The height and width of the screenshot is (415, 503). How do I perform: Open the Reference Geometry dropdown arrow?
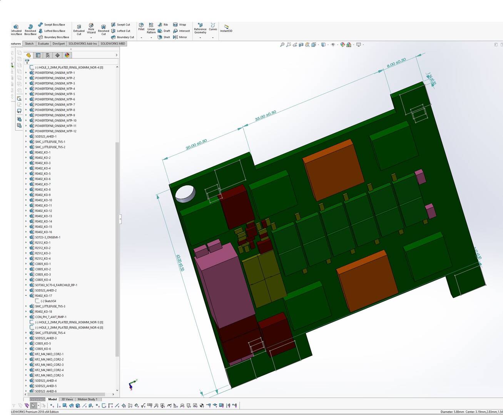[200, 38]
